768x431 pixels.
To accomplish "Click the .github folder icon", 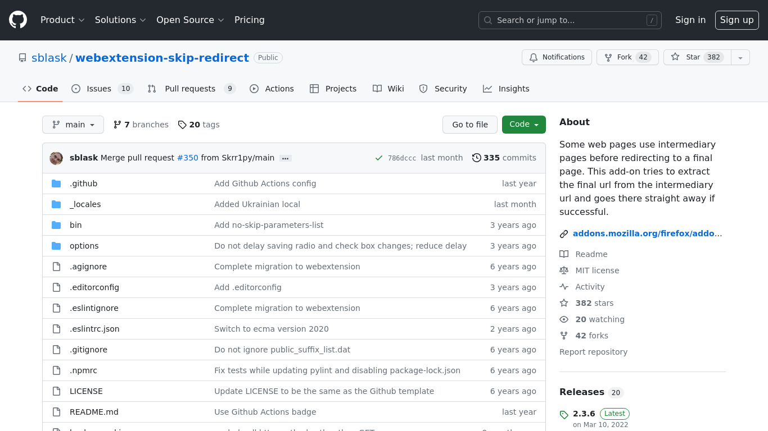I will [x=56, y=184].
